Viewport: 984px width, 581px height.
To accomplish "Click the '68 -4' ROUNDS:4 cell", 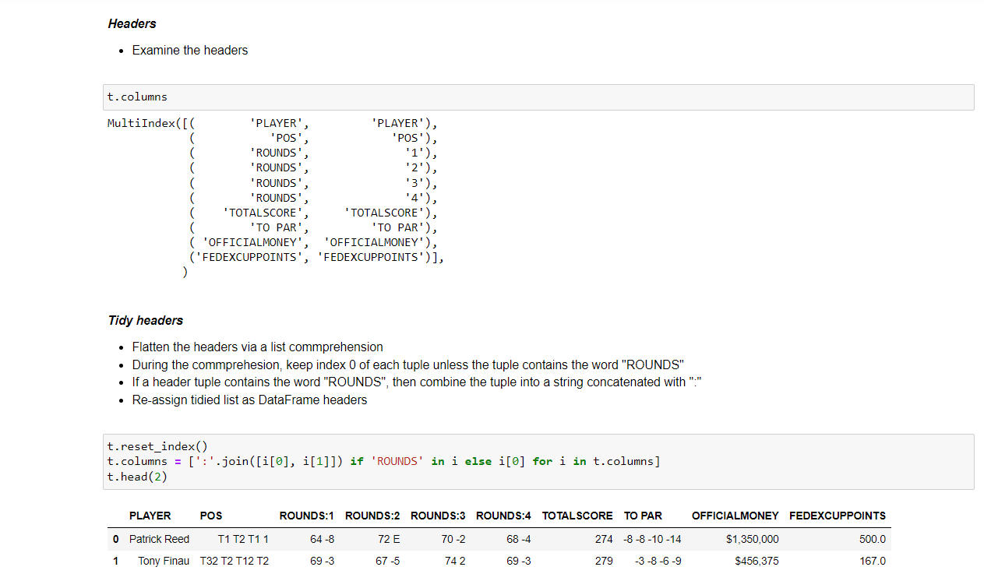I will point(519,539).
